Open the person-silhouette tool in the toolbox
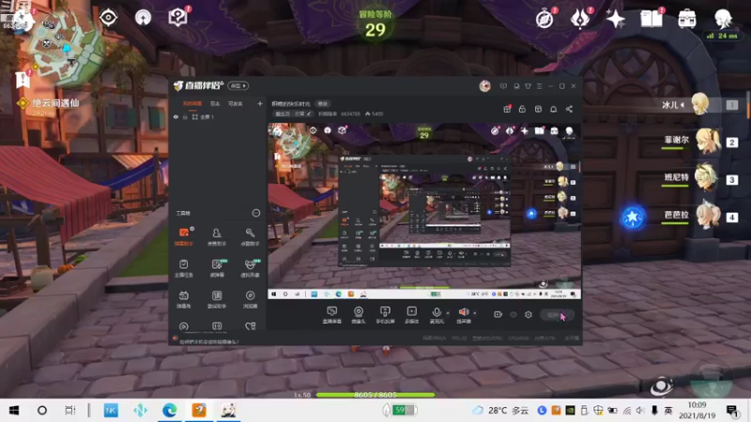 tap(217, 237)
